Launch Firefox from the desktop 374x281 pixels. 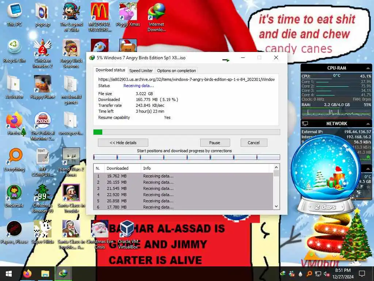(14, 123)
